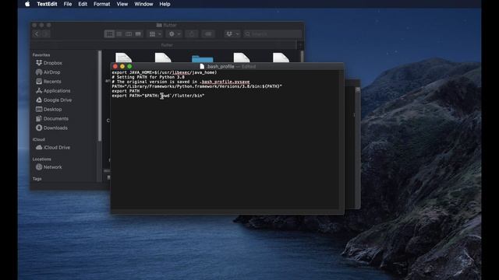
Task: Click the Locations heading in Finder sidebar
Action: 41,159
